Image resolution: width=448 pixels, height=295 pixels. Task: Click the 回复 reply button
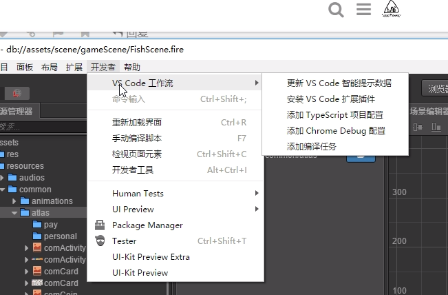(x=131, y=34)
